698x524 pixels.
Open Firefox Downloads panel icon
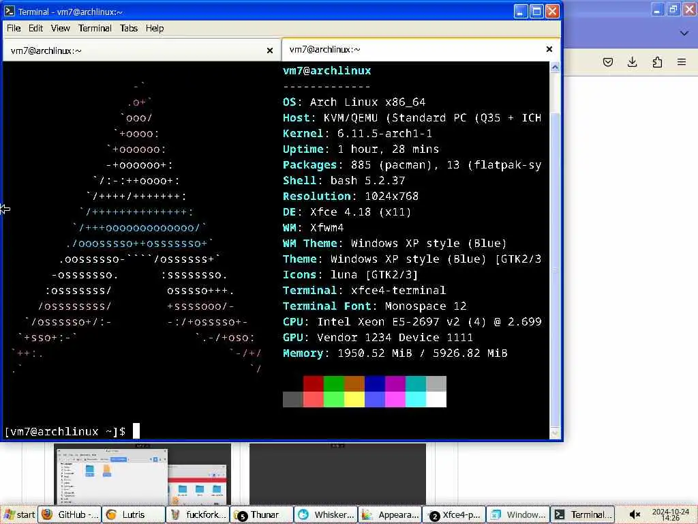[x=632, y=62]
